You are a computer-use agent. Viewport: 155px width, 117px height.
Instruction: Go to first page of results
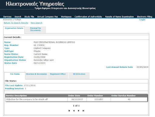pos(69,111)
